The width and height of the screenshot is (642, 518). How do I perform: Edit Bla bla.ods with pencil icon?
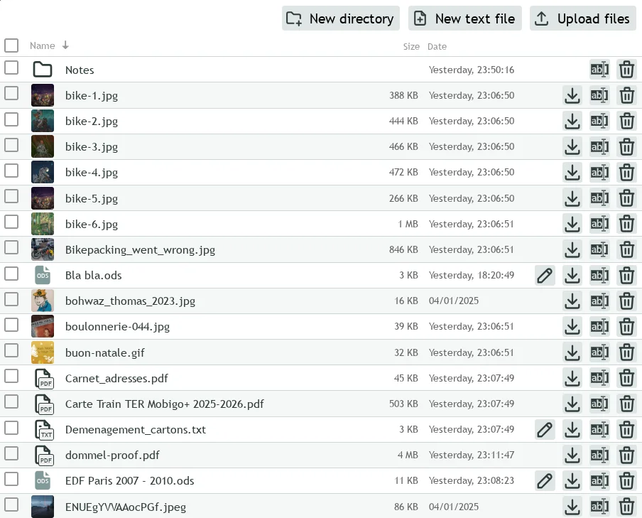(545, 276)
